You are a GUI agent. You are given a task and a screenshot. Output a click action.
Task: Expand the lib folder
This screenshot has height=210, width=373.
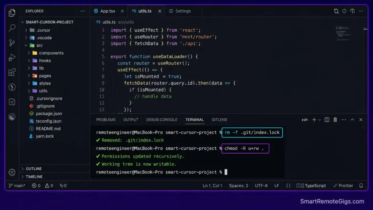29,68
